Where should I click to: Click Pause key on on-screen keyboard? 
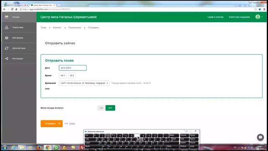[194, 143]
